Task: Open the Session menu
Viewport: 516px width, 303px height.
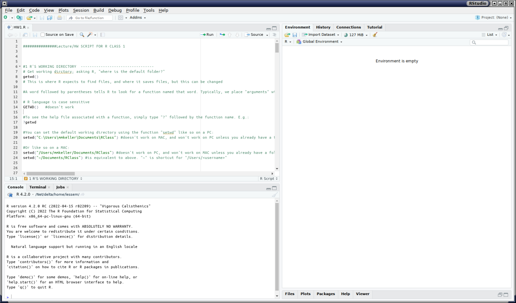Action: pos(81,10)
